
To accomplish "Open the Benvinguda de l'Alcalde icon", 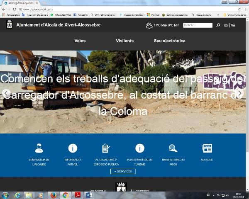I will [39, 148].
